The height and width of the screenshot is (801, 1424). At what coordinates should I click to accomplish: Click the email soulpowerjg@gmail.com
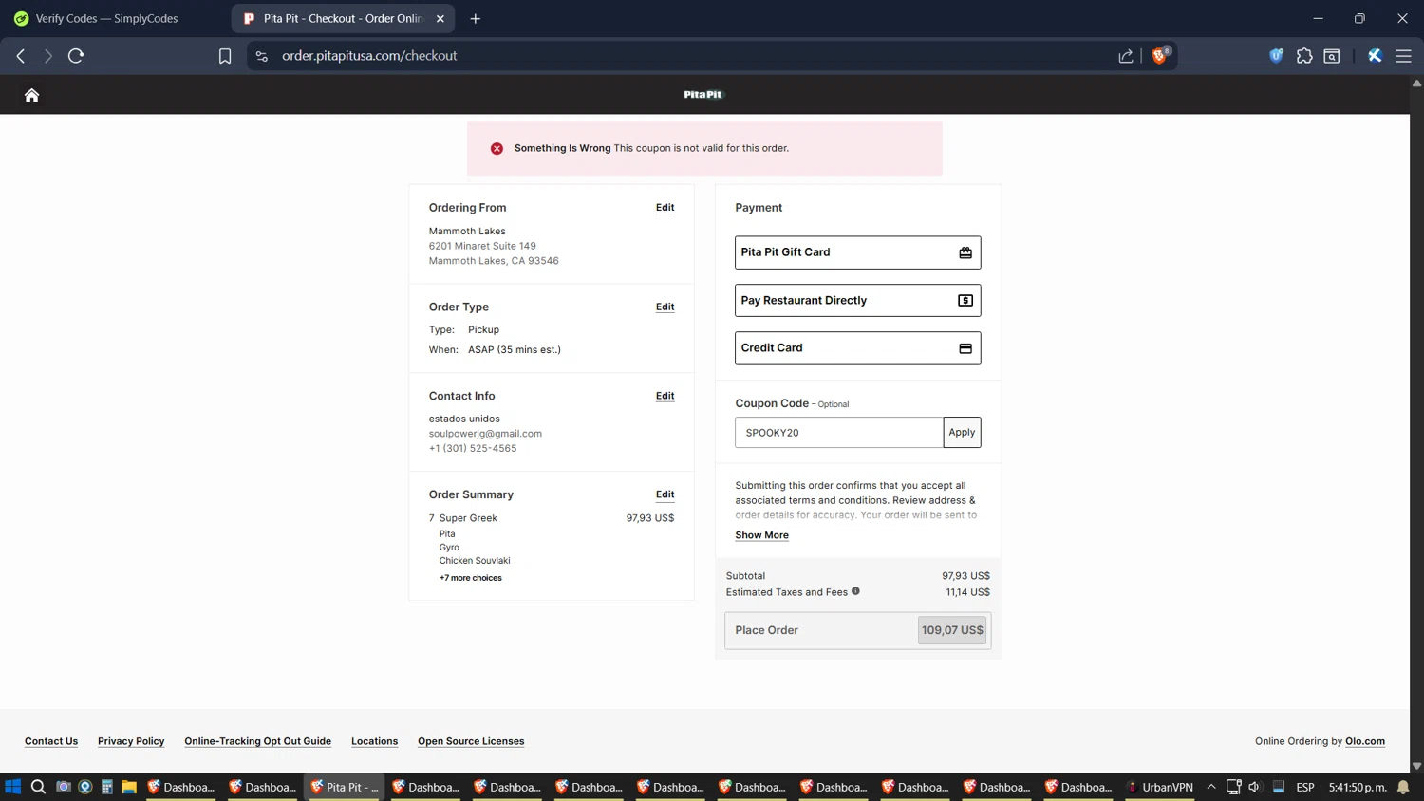pyautogui.click(x=485, y=434)
